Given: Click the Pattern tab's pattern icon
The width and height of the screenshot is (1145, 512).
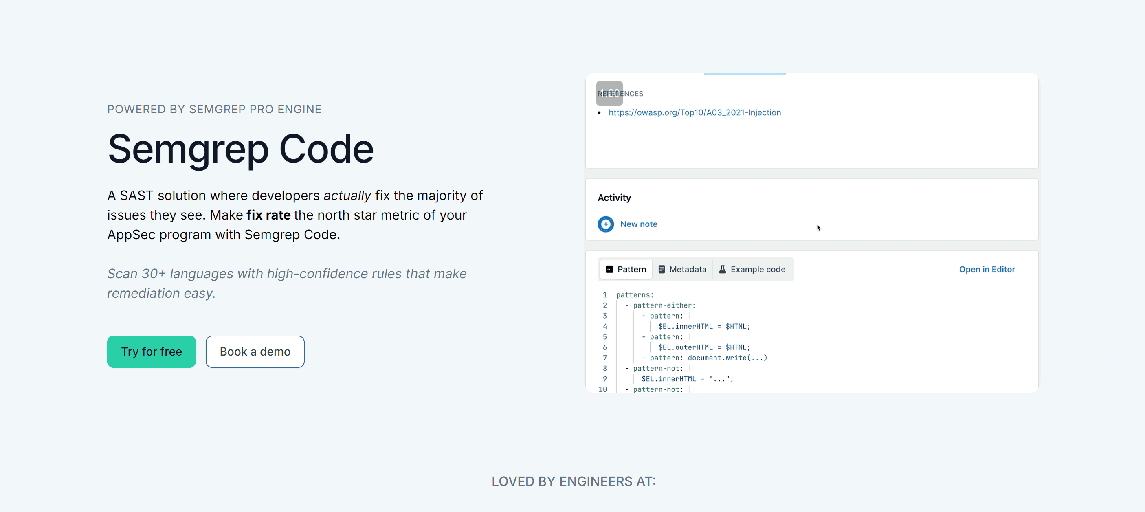Looking at the screenshot, I should pyautogui.click(x=609, y=269).
